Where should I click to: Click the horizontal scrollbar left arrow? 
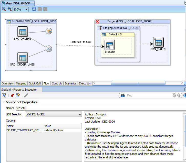(x=94, y=83)
